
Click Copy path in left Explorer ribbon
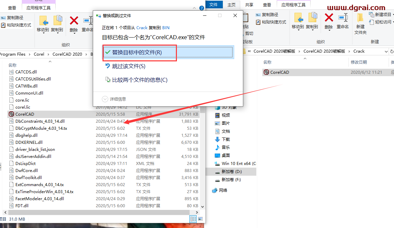pos(12,17)
